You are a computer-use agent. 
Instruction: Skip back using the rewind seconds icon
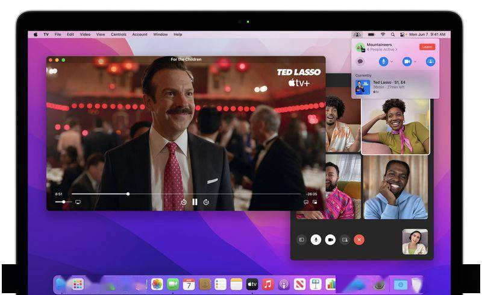click(x=184, y=202)
